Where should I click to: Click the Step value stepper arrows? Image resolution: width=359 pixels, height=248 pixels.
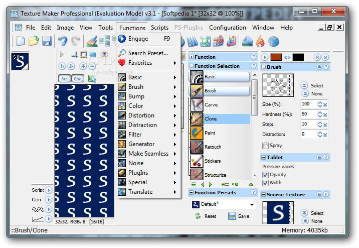pyautogui.click(x=320, y=124)
